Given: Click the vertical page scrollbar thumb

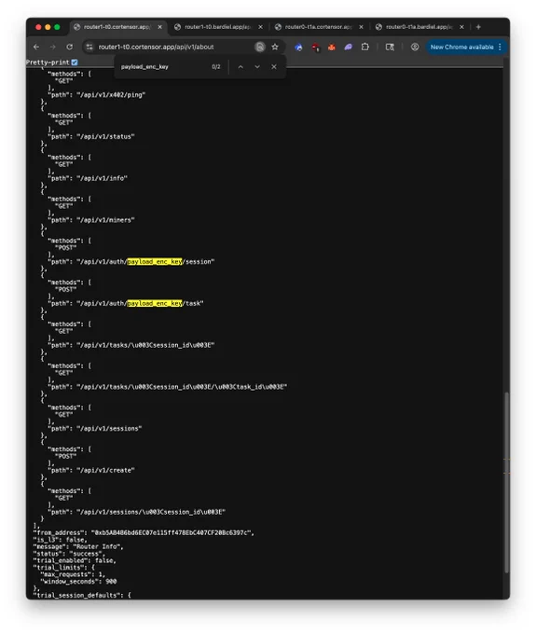Looking at the screenshot, I should (x=506, y=482).
